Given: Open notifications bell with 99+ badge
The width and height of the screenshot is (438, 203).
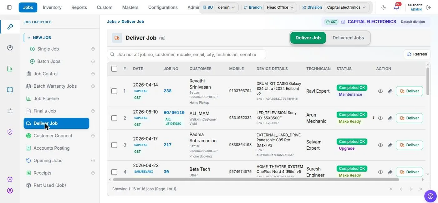Looking at the screenshot, I should coord(397,7).
